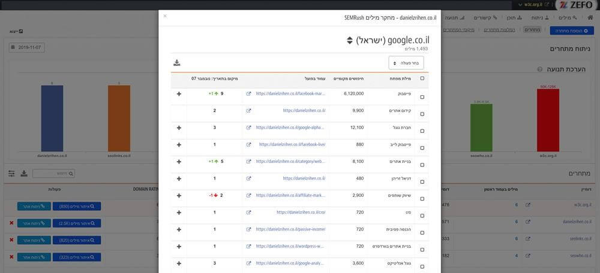Open the danielzrihen.co.il/affiliate-mark… link
Image resolution: width=600 pixels, height=273 pixels.
click(x=291, y=196)
